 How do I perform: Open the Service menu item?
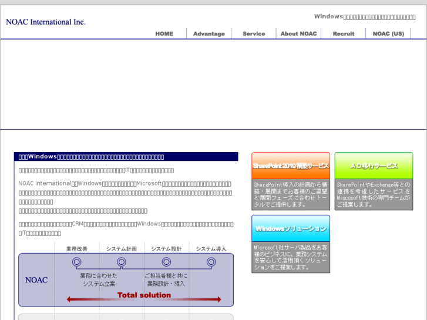point(254,34)
